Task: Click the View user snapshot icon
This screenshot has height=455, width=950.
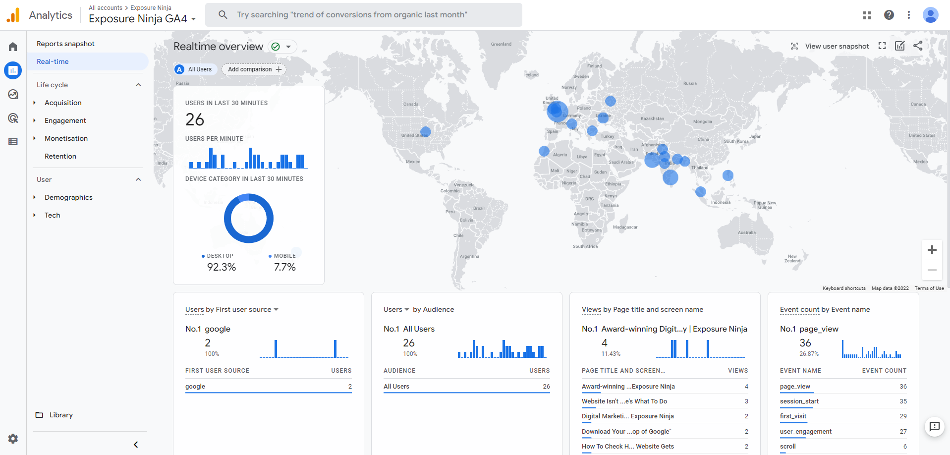Action: coord(794,46)
